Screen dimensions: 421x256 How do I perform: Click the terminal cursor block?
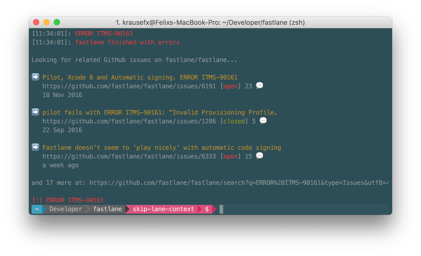(x=221, y=209)
